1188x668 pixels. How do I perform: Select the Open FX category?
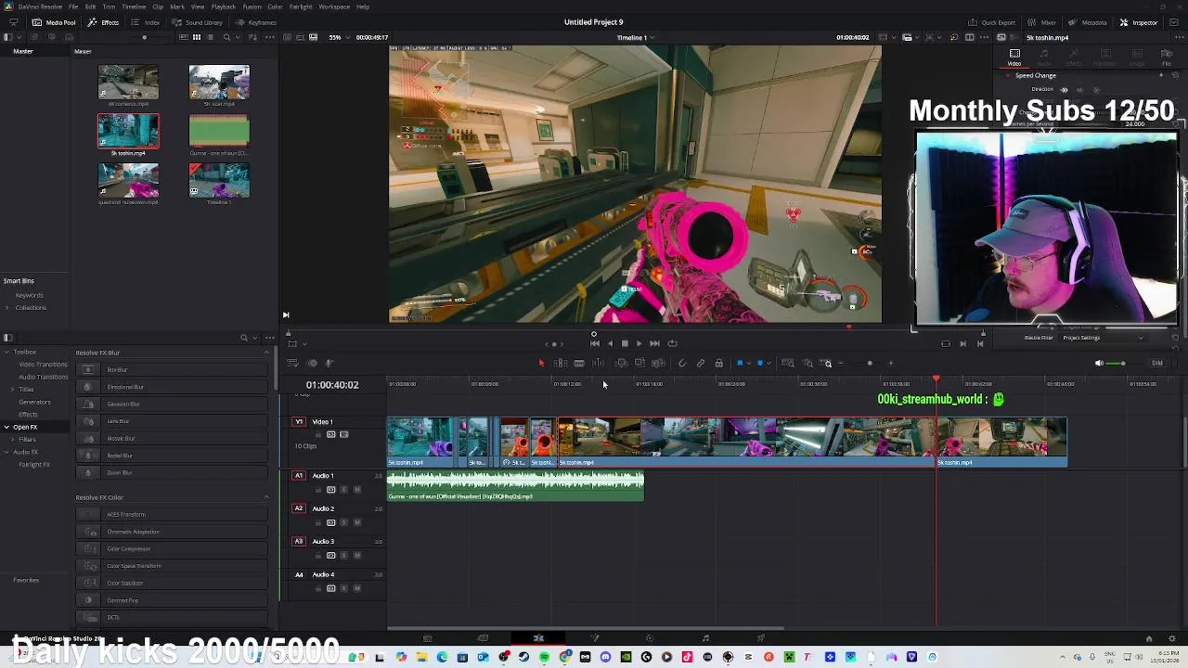click(x=25, y=427)
